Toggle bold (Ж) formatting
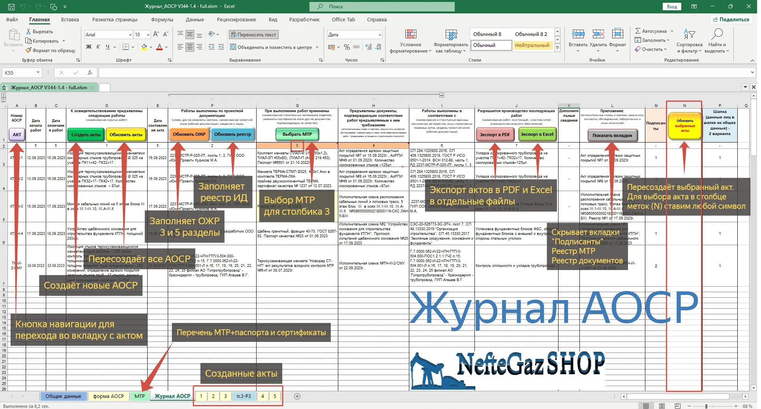Image resolution: width=761 pixels, height=409 pixels. pos(89,47)
